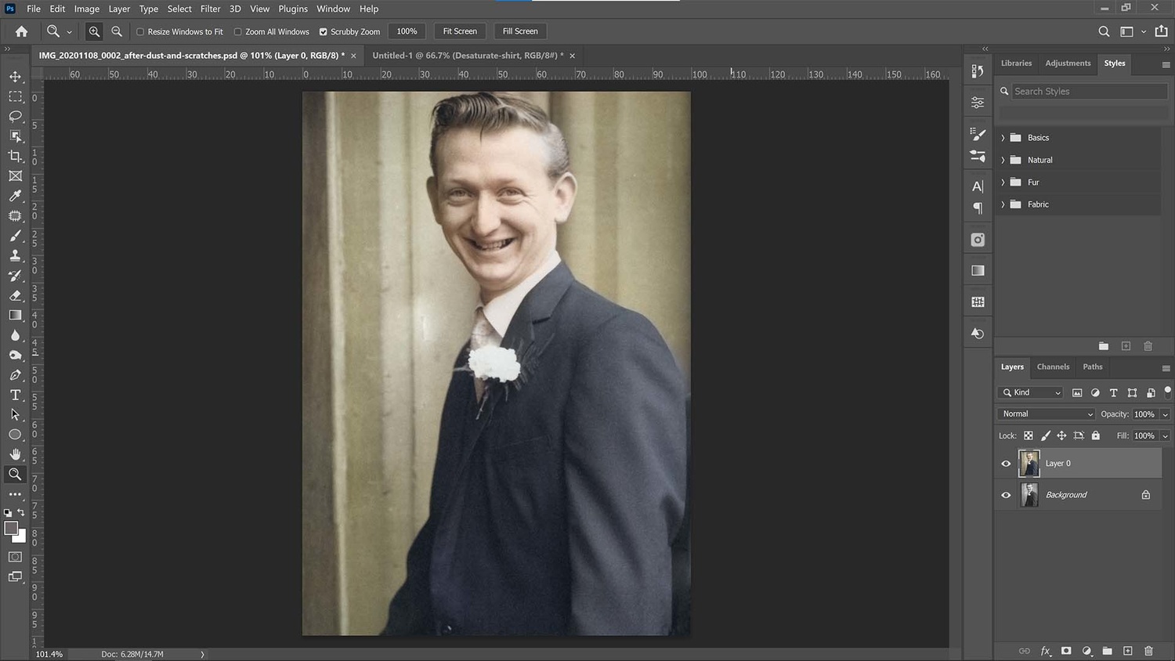Select the Eyedropper tool

pyautogui.click(x=15, y=196)
